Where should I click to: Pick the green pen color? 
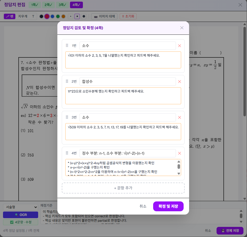[58, 16]
